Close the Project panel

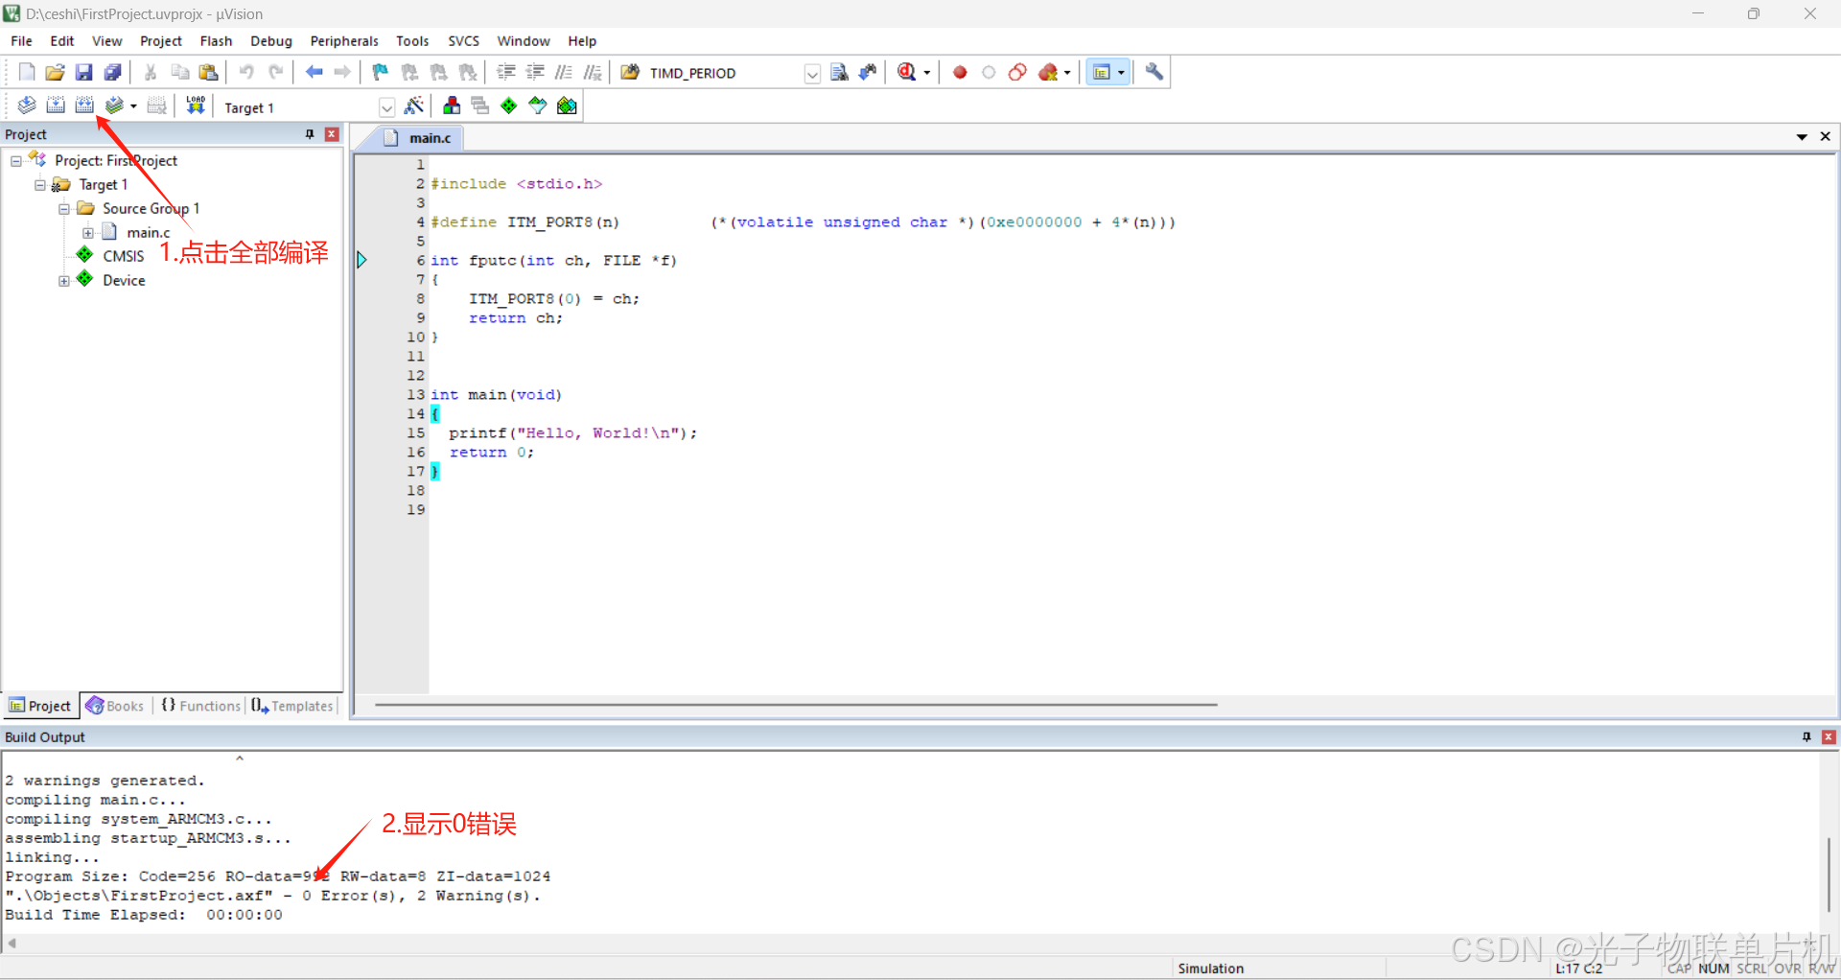332,134
